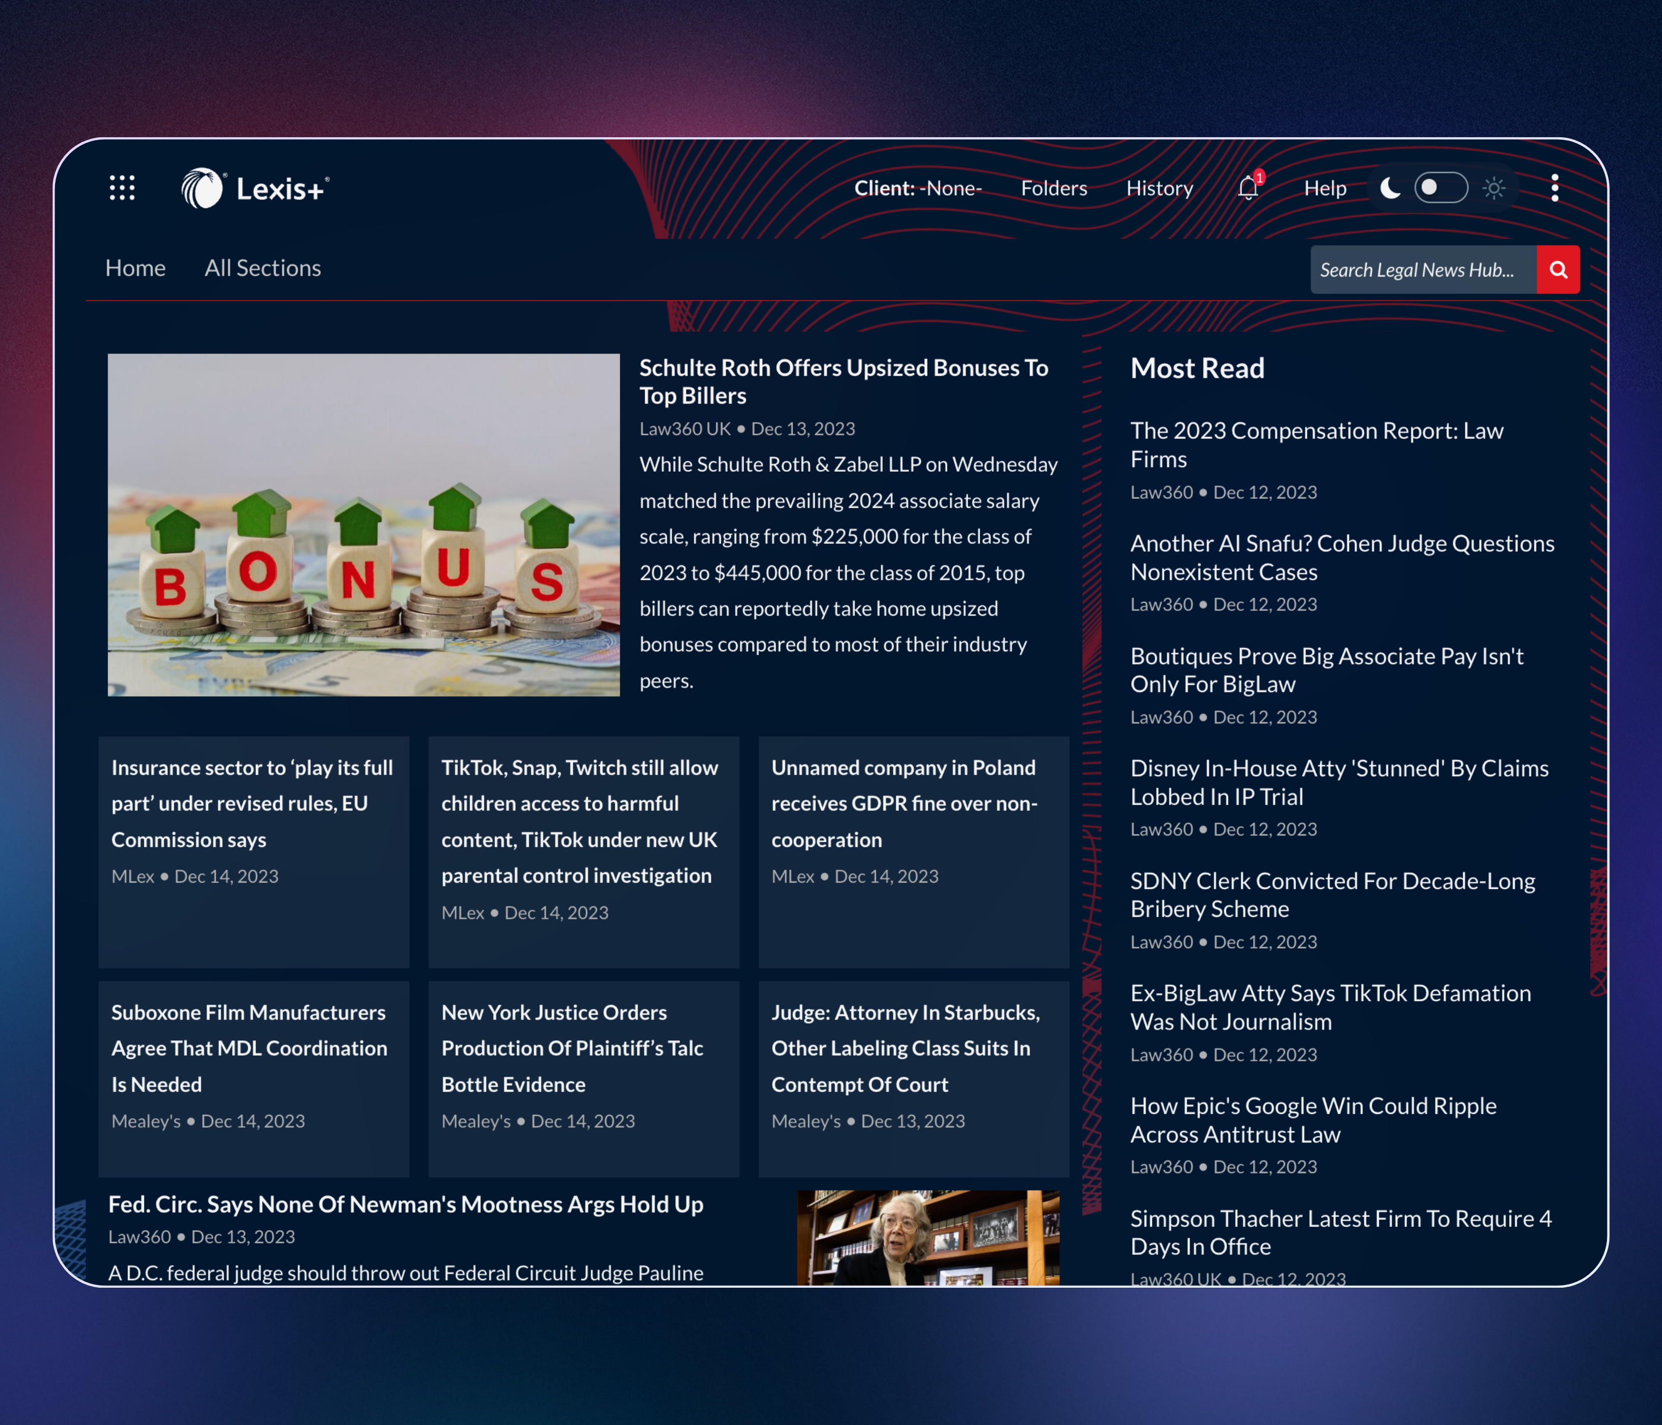
Task: Select the Client: -None- option
Action: click(x=917, y=188)
